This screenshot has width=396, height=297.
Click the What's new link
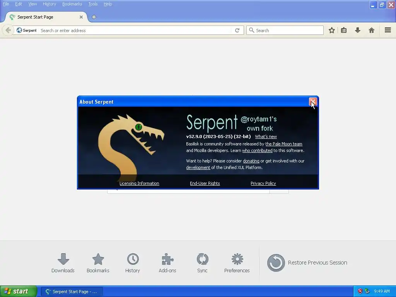tap(266, 137)
